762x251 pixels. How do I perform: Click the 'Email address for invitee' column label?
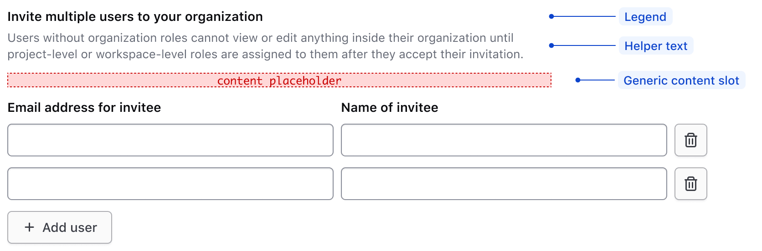click(84, 108)
